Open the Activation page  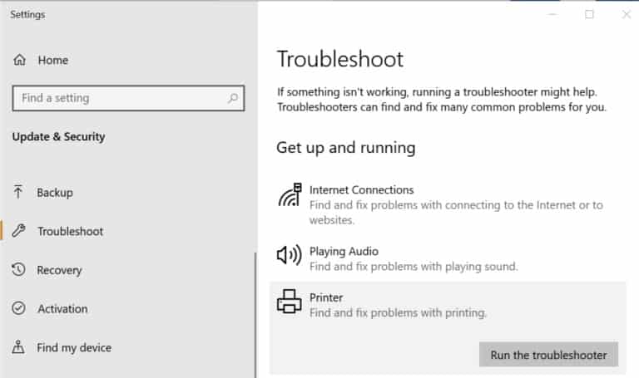(x=62, y=309)
